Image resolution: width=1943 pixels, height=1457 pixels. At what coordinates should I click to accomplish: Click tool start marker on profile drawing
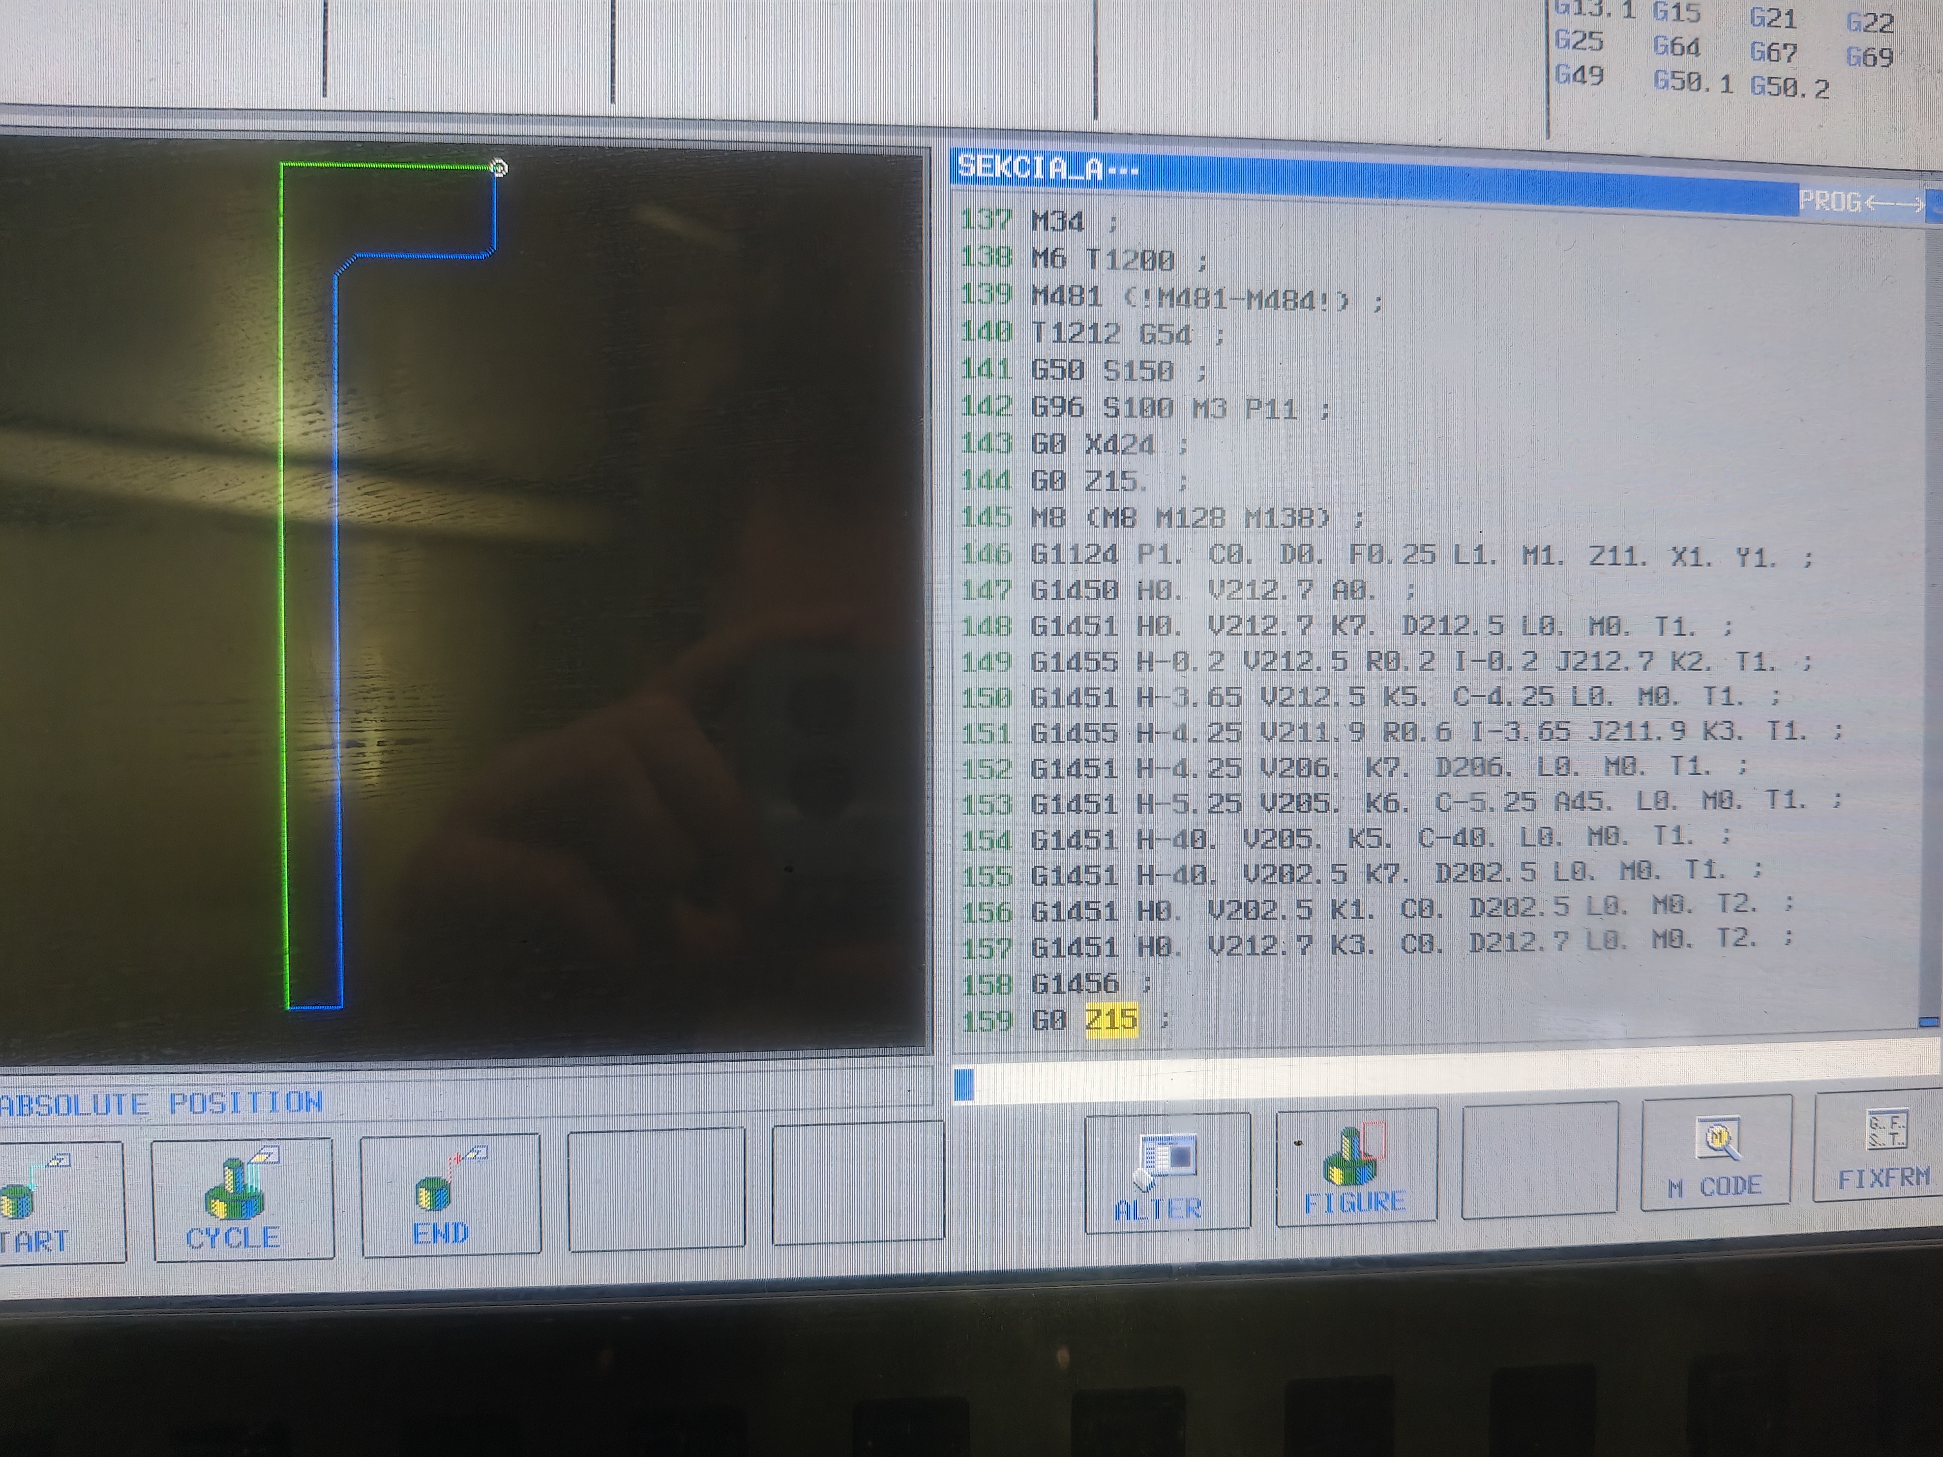[499, 168]
